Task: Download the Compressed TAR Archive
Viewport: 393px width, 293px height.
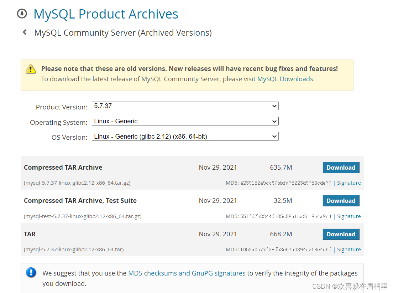Action: 341,168
